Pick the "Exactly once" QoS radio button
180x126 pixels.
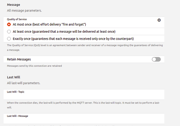click(9, 39)
